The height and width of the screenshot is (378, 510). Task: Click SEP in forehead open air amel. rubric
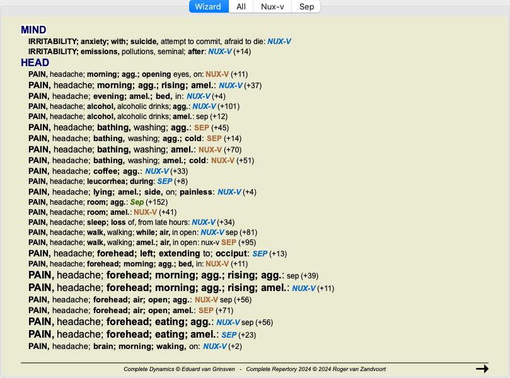click(206, 311)
